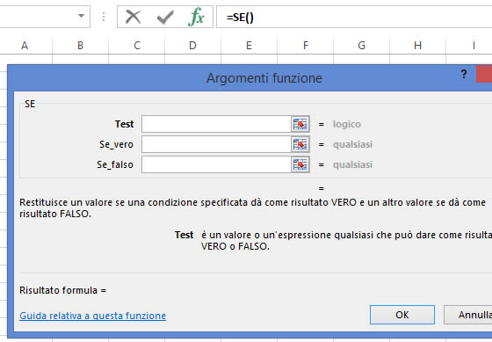492x342 pixels.
Task: Click the Se_falso argument input field
Action: 216,164
